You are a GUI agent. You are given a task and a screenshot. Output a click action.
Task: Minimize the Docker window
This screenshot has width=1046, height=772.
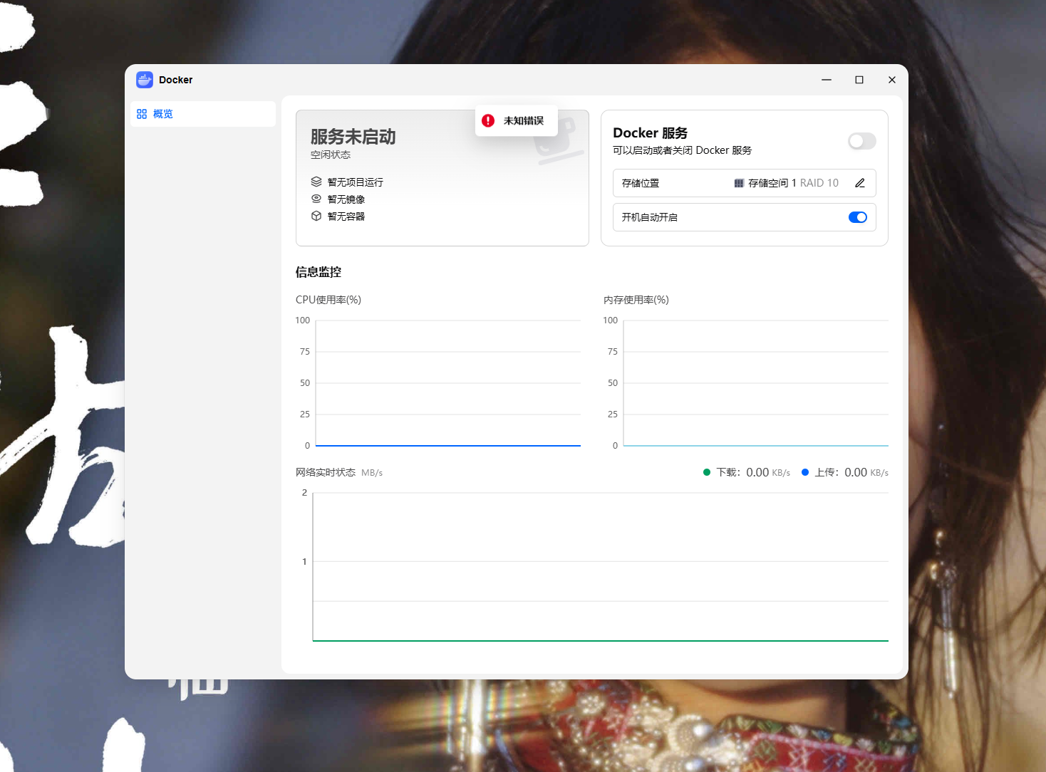(x=827, y=80)
